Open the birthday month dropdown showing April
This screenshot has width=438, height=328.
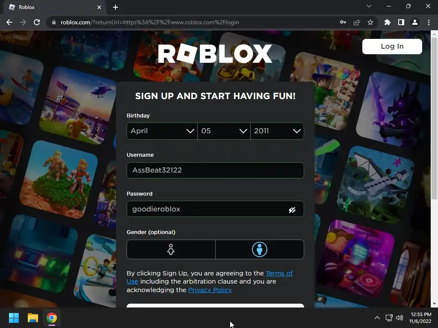click(162, 131)
